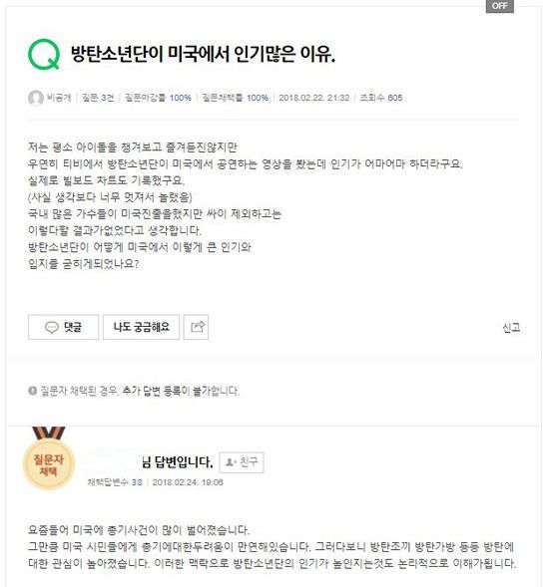The height and width of the screenshot is (587, 549).
Task: Click 나도 궁금해요 button
Action: pyautogui.click(x=141, y=327)
